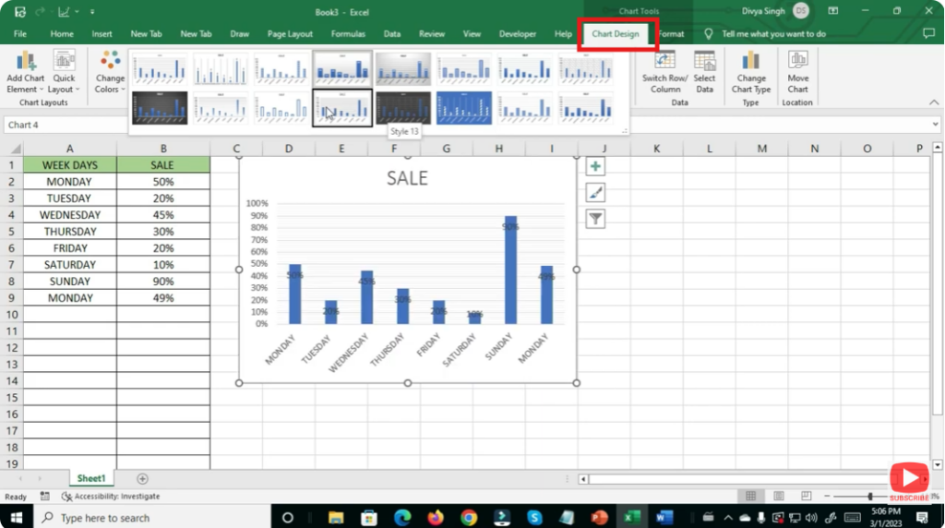
Task: Switch to the View tab
Action: point(472,34)
